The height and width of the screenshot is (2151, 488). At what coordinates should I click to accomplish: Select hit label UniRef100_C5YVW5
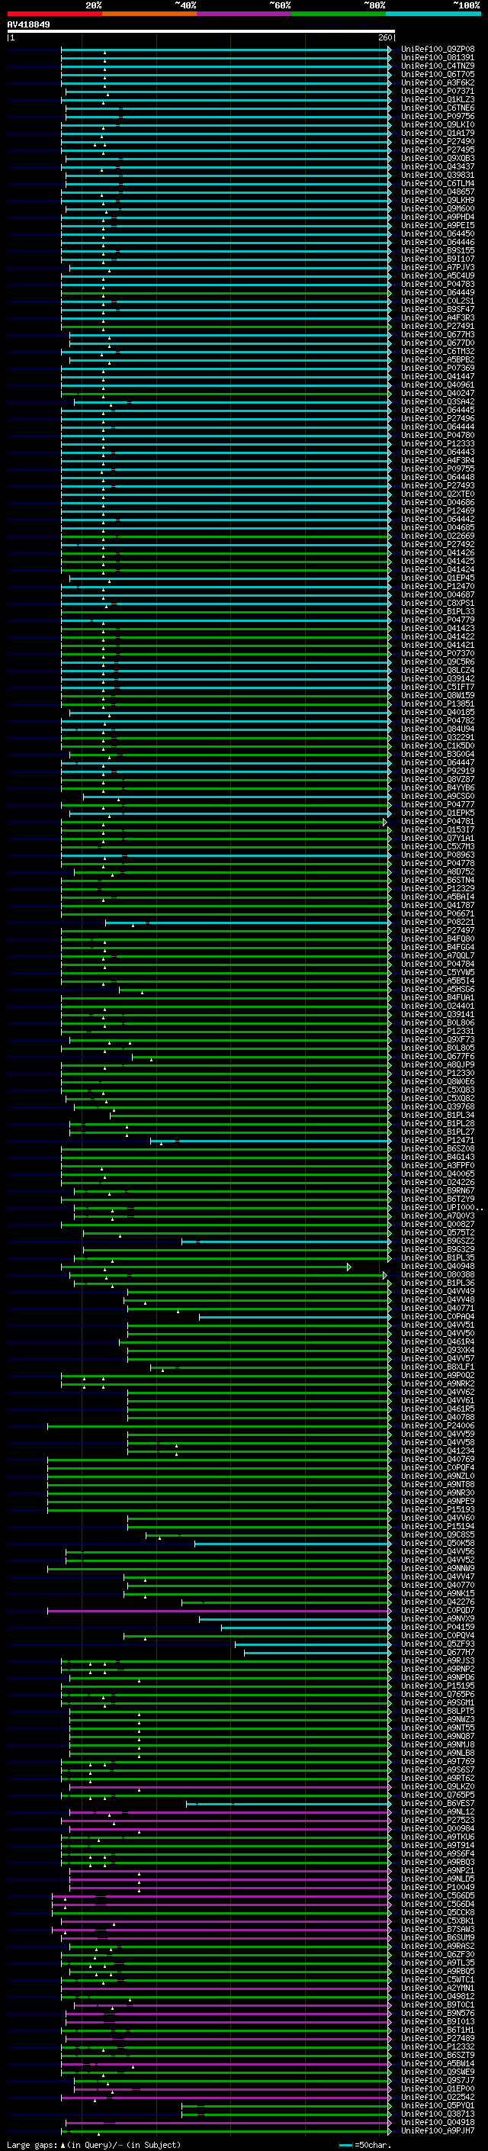click(438, 973)
